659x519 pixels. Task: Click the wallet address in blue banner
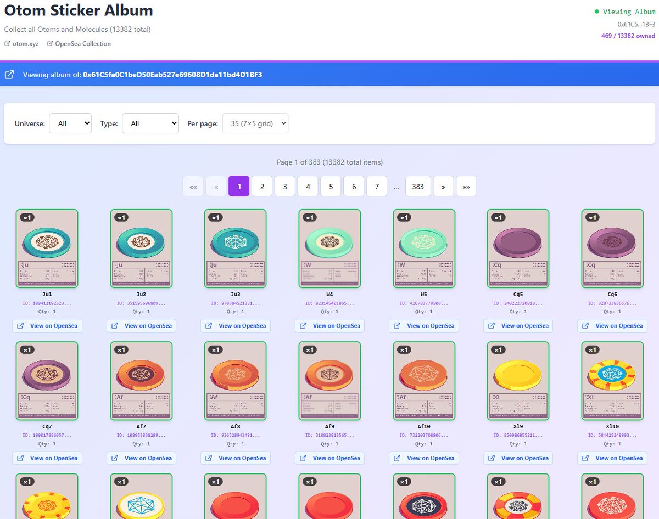(x=172, y=75)
